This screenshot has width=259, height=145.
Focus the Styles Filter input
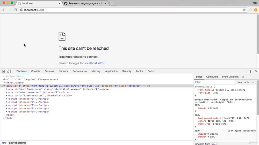(x=214, y=82)
